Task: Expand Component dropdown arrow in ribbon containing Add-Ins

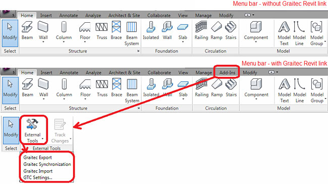Action: coord(256,99)
